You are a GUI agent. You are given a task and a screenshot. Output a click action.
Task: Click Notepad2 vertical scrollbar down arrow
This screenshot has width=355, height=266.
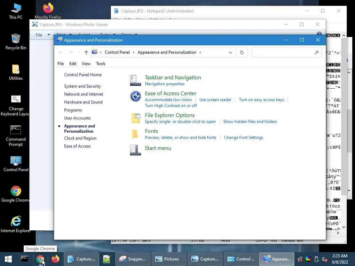point(344,227)
